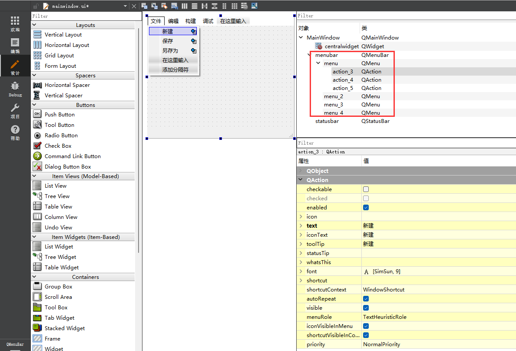Apply horizontal layout from the toolbar
Screen dimensions: 516x351
[184, 6]
